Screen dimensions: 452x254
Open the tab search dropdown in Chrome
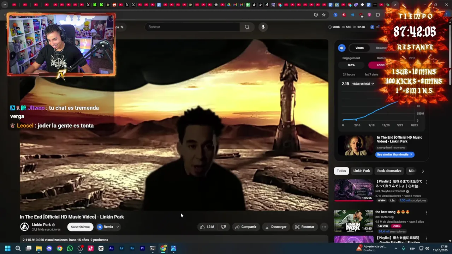point(5,5)
